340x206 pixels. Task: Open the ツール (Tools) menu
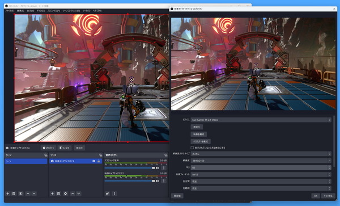pos(86,11)
